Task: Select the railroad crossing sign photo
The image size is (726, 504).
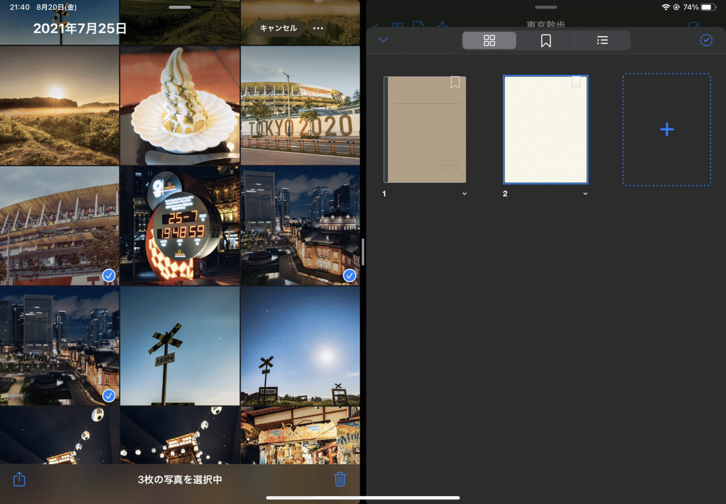Action: (180, 346)
